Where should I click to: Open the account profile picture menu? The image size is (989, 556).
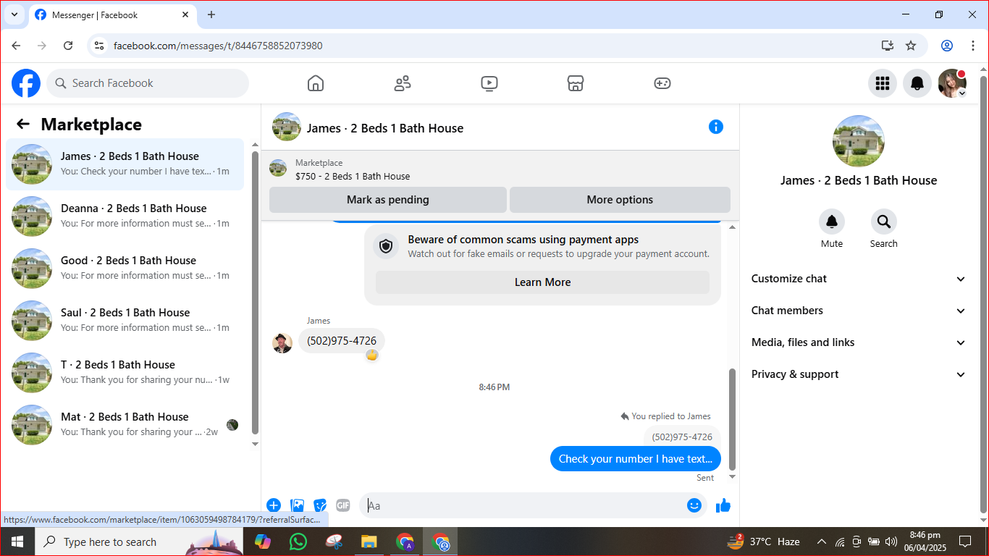click(x=952, y=83)
